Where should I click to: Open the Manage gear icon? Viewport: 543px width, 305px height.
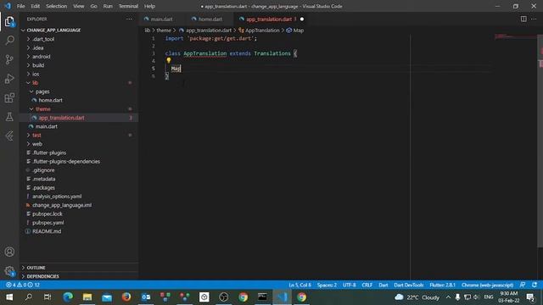[9, 271]
